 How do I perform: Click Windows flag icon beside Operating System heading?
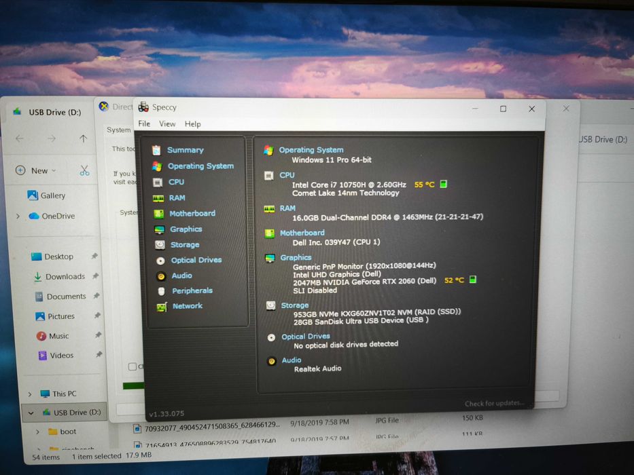click(x=268, y=151)
